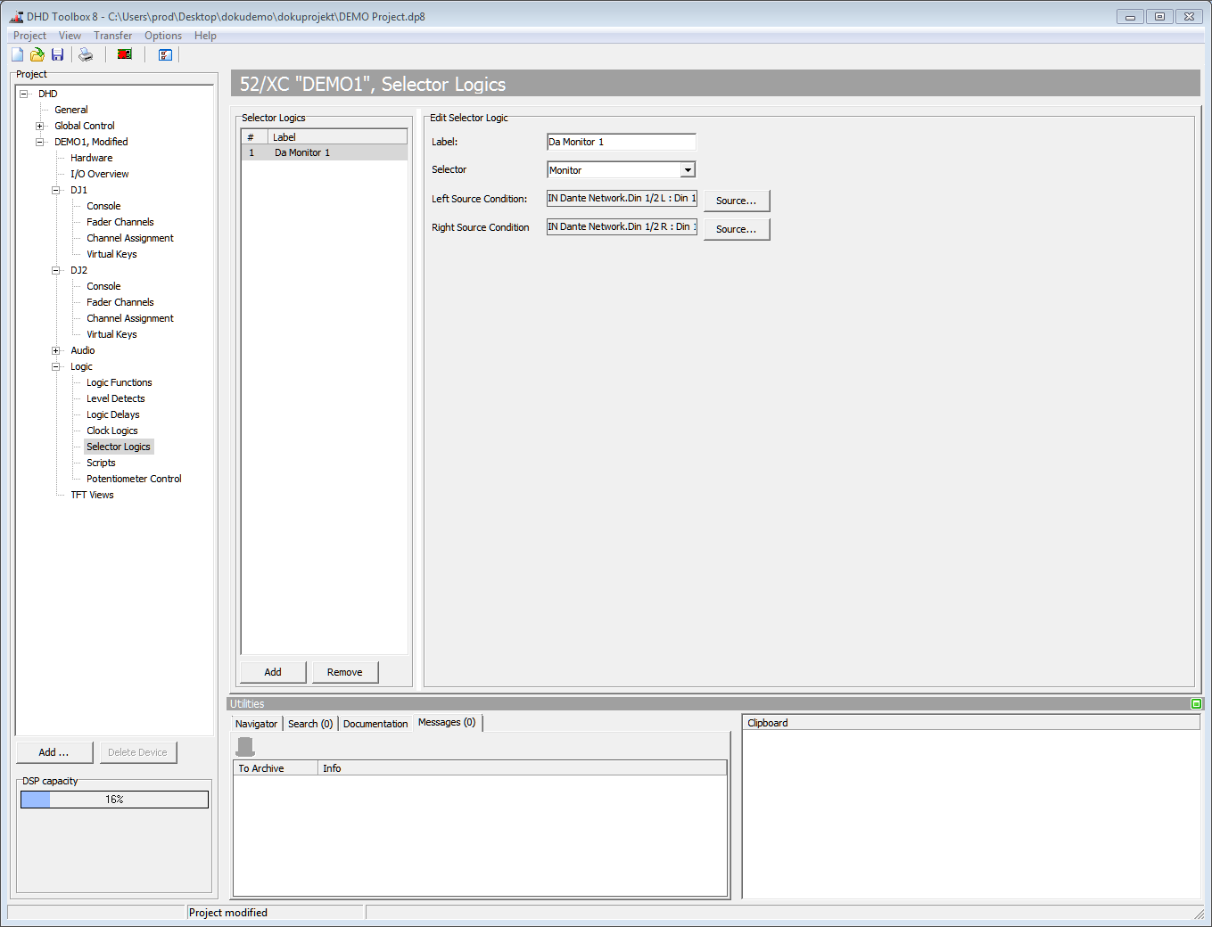The image size is (1212, 927).
Task: Open the print dialog from the toolbar
Action: 85,54
